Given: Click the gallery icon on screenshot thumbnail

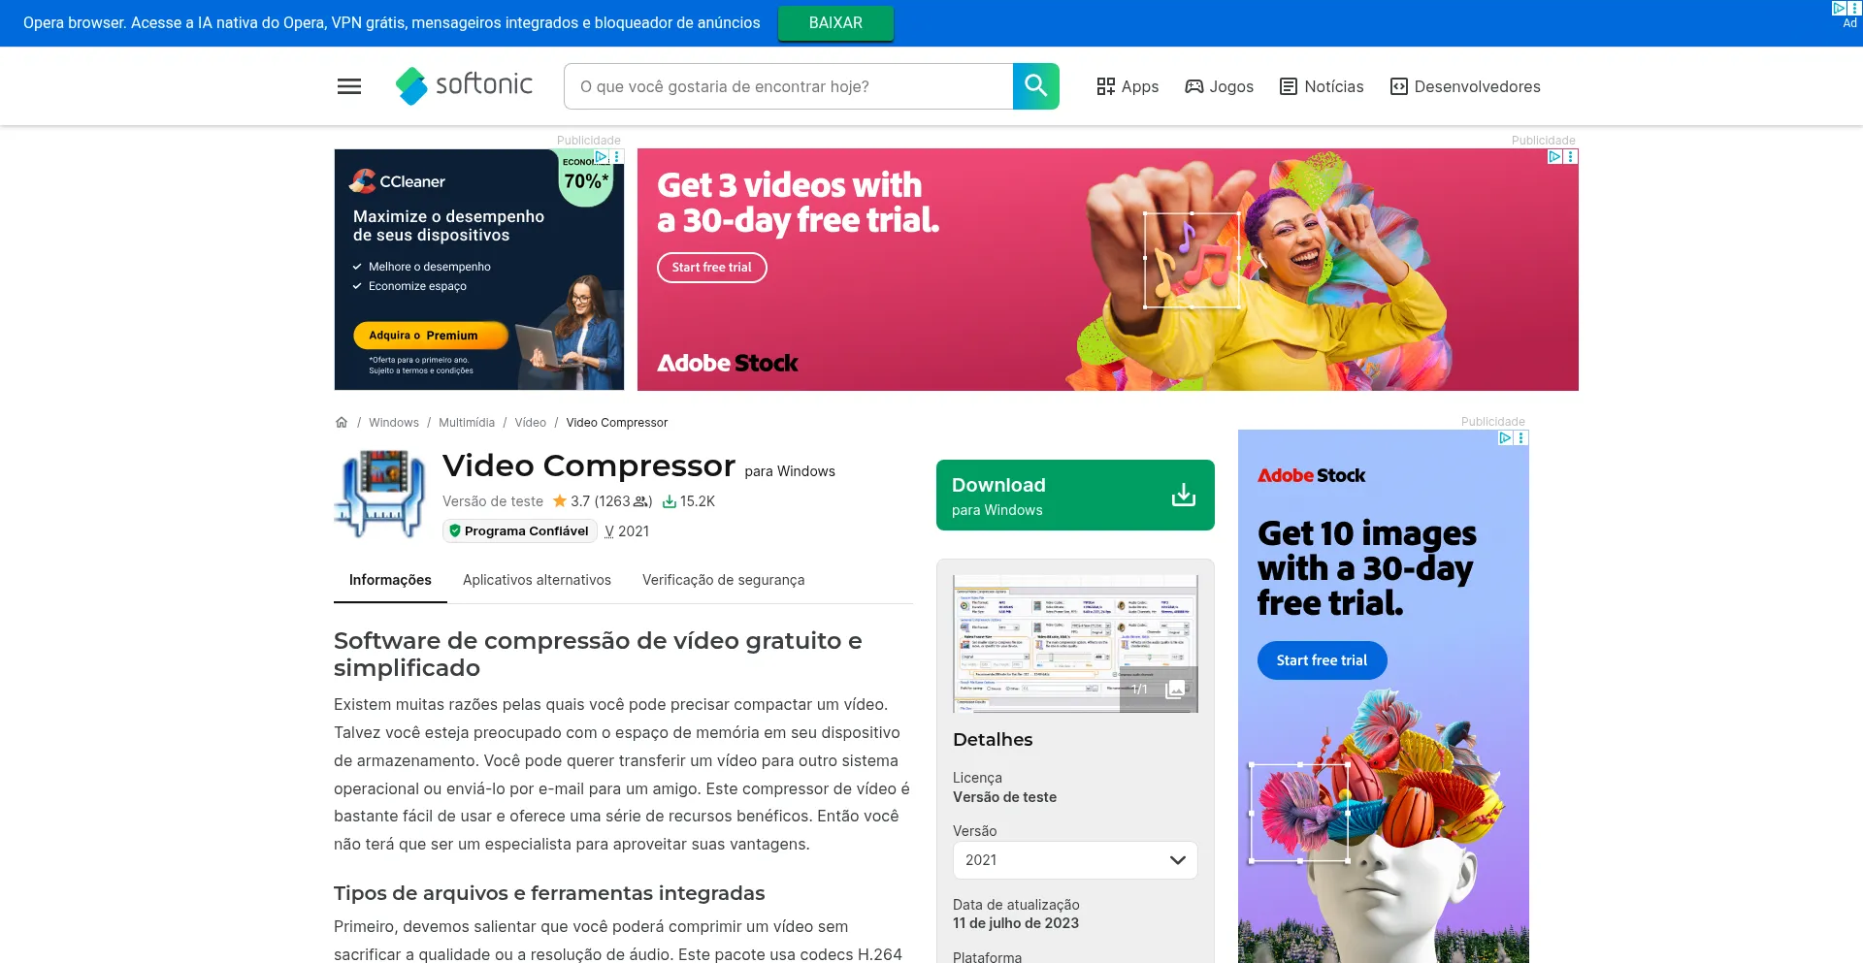Looking at the screenshot, I should pyautogui.click(x=1175, y=689).
